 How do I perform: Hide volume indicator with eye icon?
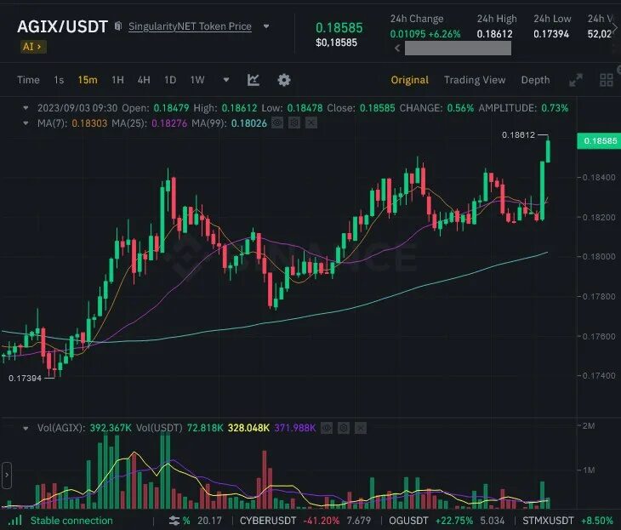pos(327,428)
